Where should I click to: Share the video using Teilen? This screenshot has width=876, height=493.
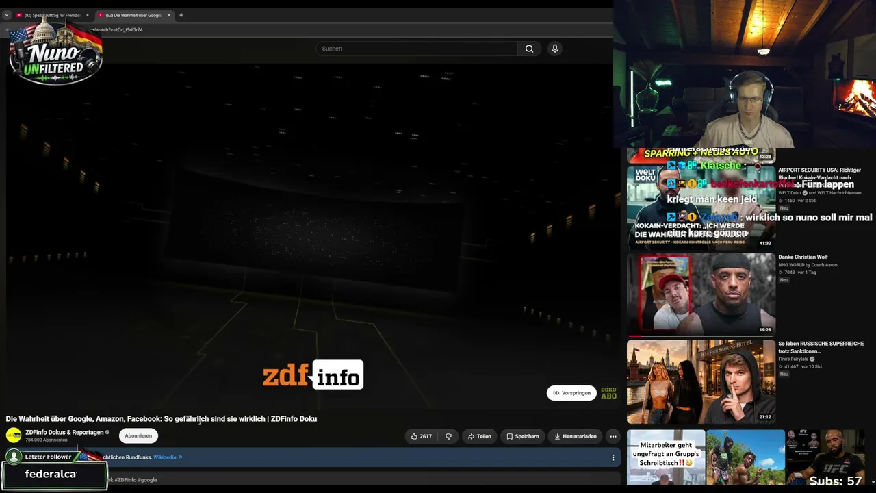tap(480, 436)
